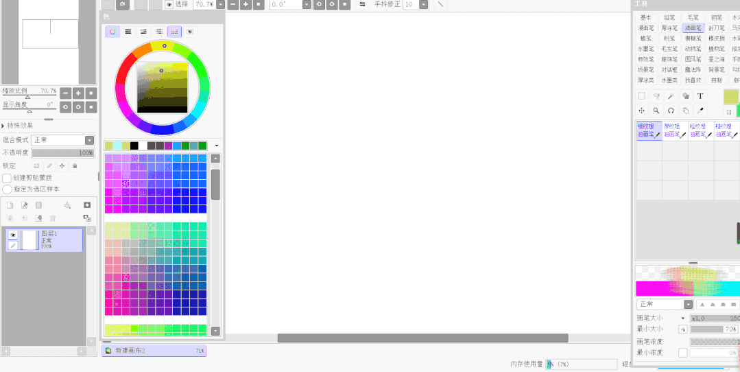Click the foreground color swatch
740x372 pixels.
pyautogui.click(x=731, y=96)
